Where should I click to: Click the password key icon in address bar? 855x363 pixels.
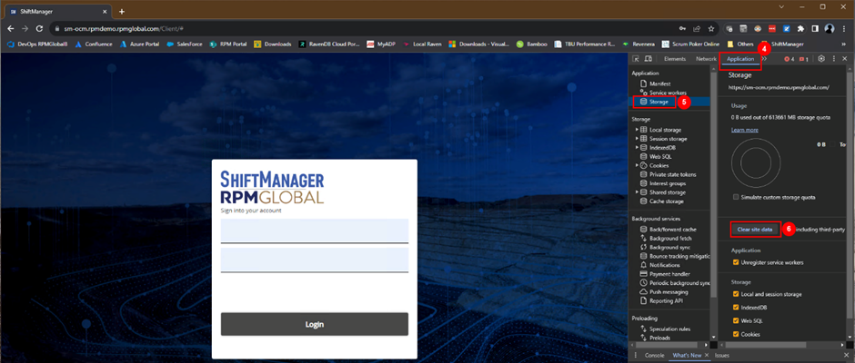pos(682,28)
